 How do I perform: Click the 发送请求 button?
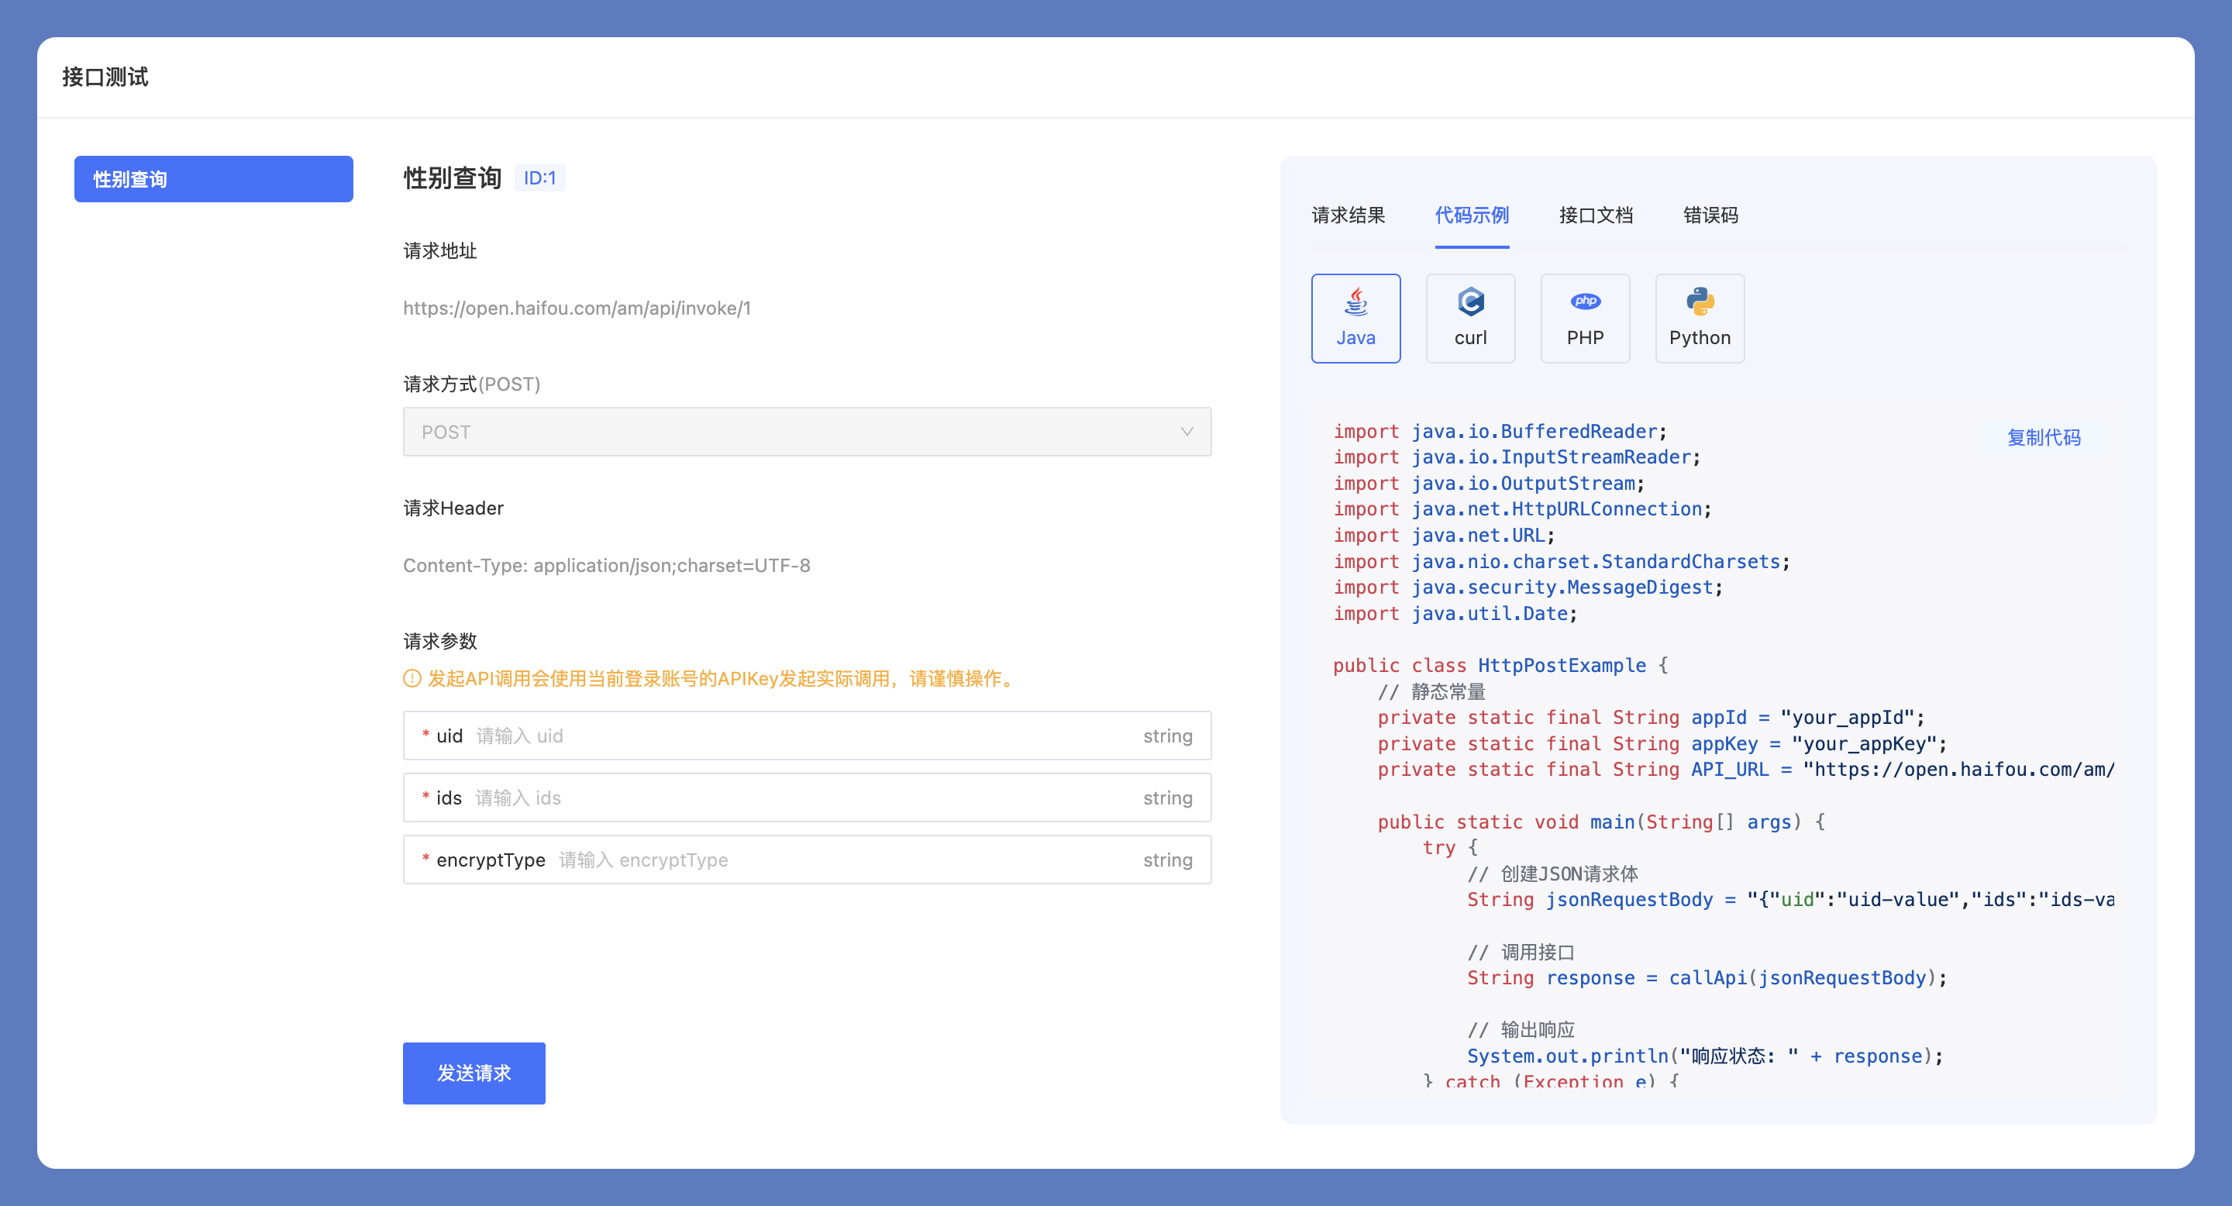pos(474,1073)
